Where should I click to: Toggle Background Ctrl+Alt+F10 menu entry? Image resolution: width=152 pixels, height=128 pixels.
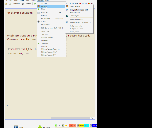click(x=51, y=18)
